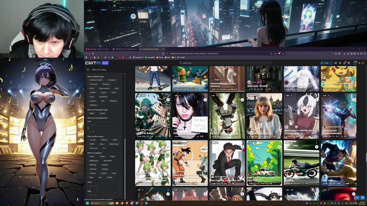The height and width of the screenshot is (206, 367).
Task: Click remix brush icon on Lightning Kick card
Action: coord(354,100)
